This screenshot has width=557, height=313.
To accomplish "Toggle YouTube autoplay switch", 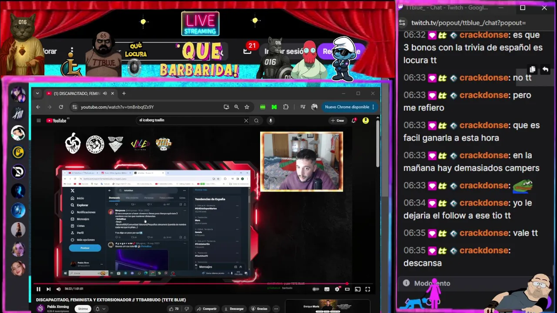I will [316, 289].
